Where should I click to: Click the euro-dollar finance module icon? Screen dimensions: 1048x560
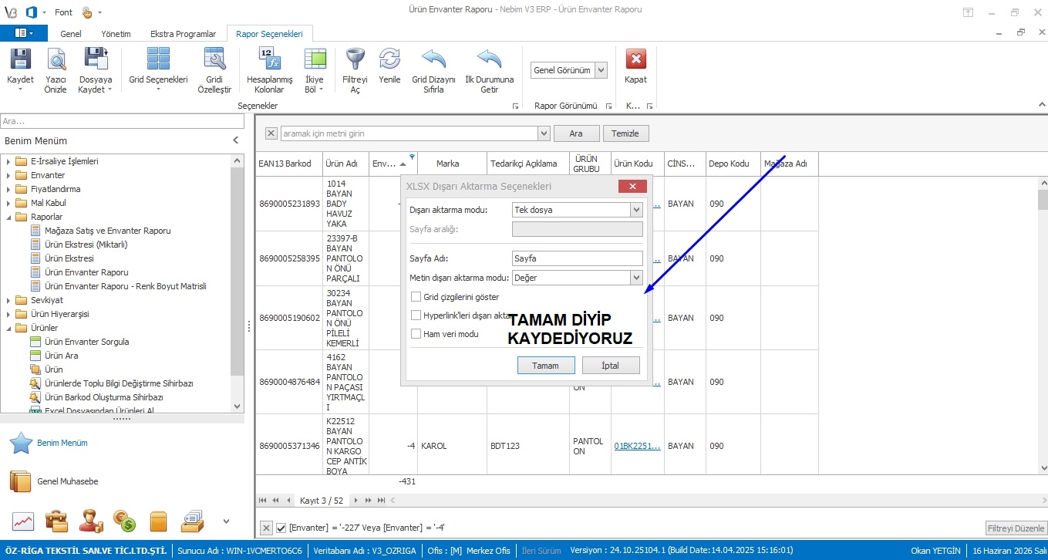[124, 522]
